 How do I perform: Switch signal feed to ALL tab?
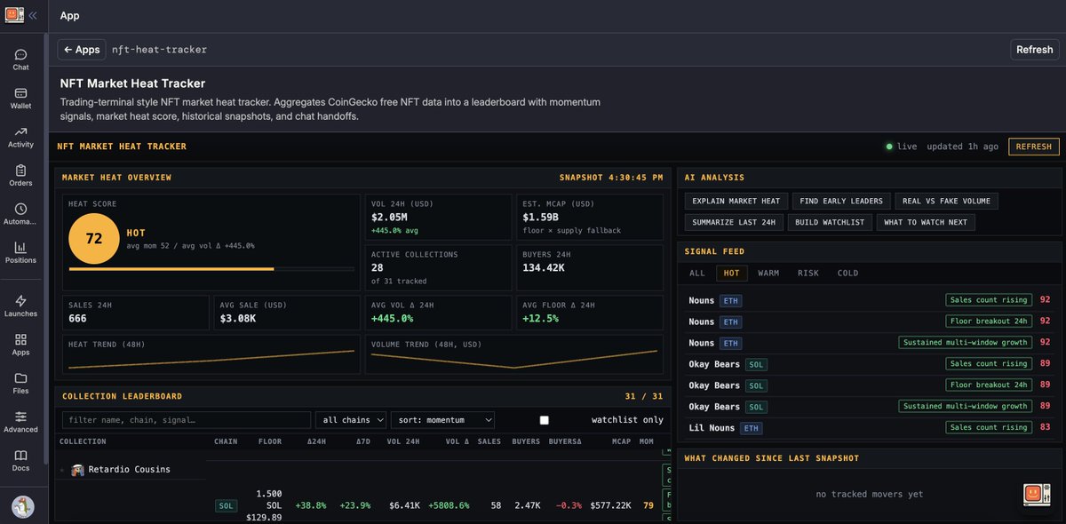(x=697, y=273)
